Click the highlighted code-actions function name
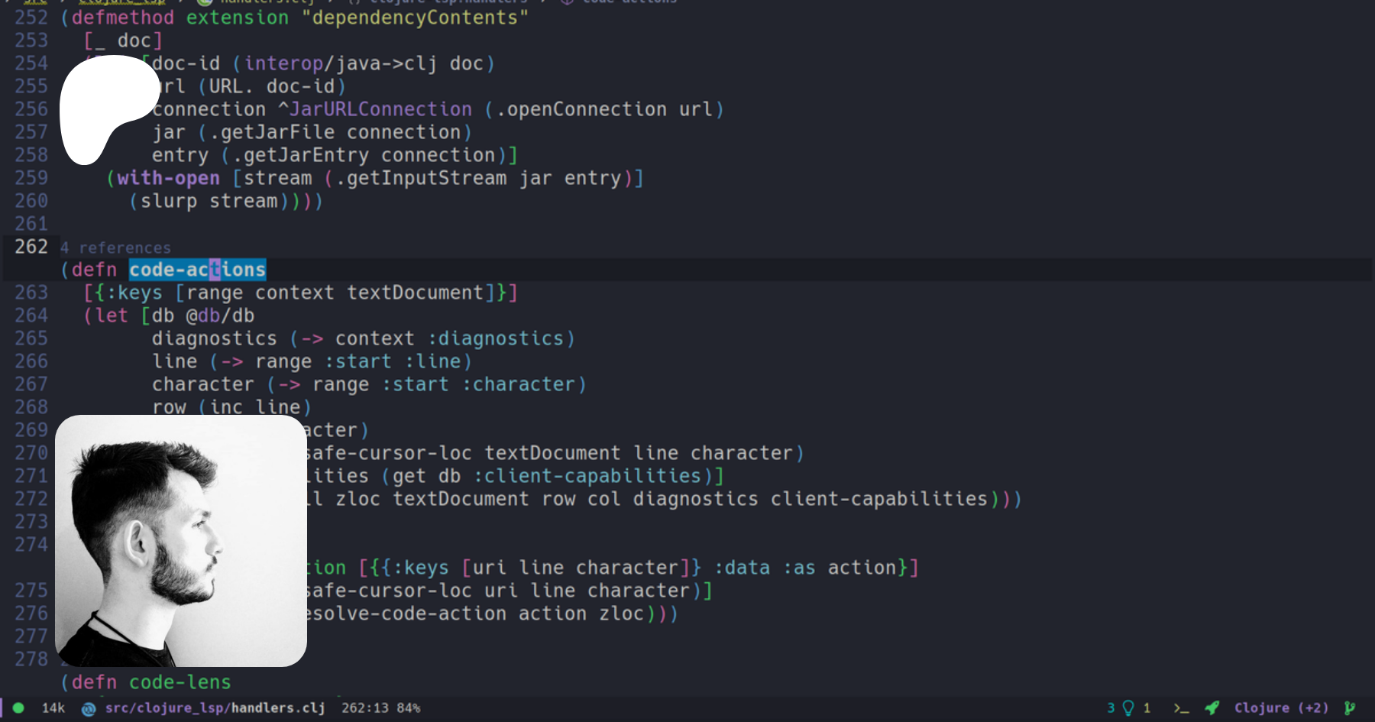1375x722 pixels. (197, 270)
